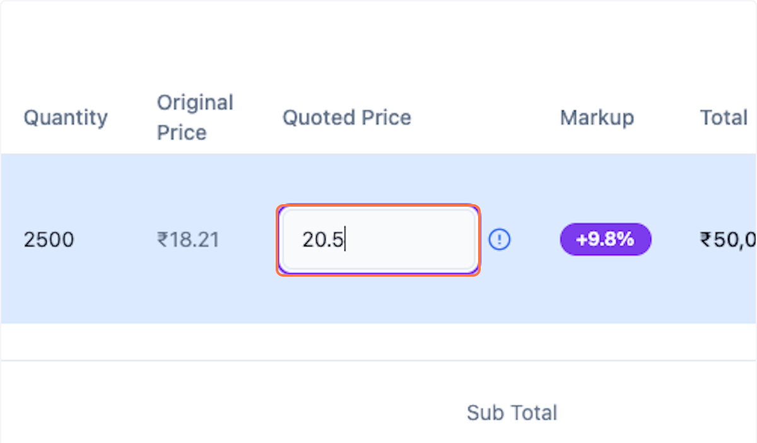Select the ₹18.21 original price value

point(188,240)
